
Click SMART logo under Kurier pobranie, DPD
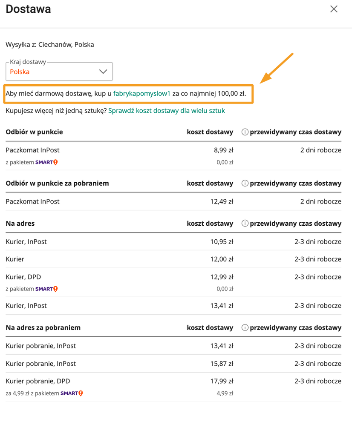point(71,393)
